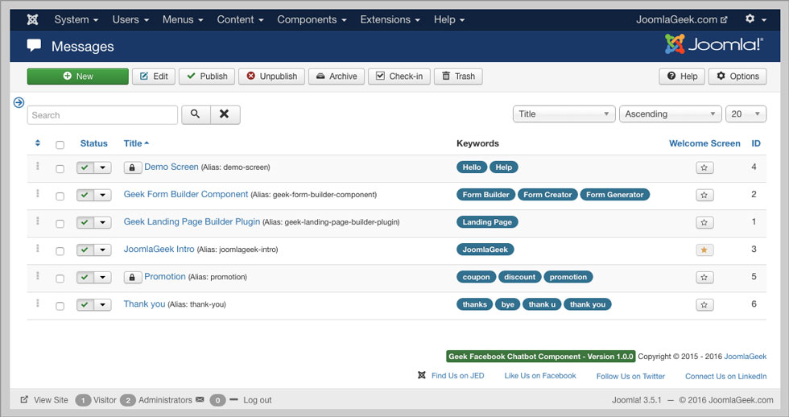Click the Joomla icon beside Find Us on JED
Image resolution: width=789 pixels, height=417 pixels.
click(x=422, y=375)
